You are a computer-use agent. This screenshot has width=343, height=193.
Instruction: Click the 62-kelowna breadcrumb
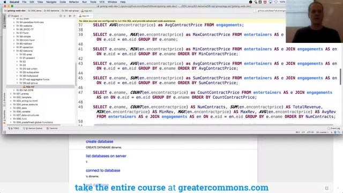point(51,11)
